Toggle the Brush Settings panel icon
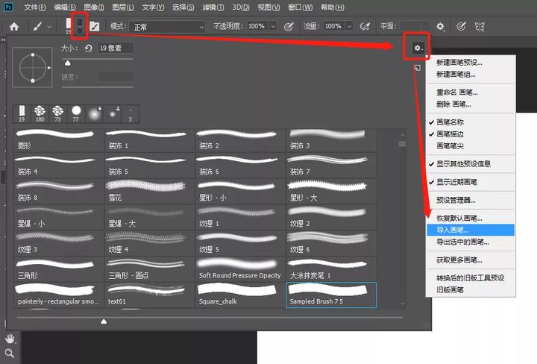537x364 pixels. (95, 26)
